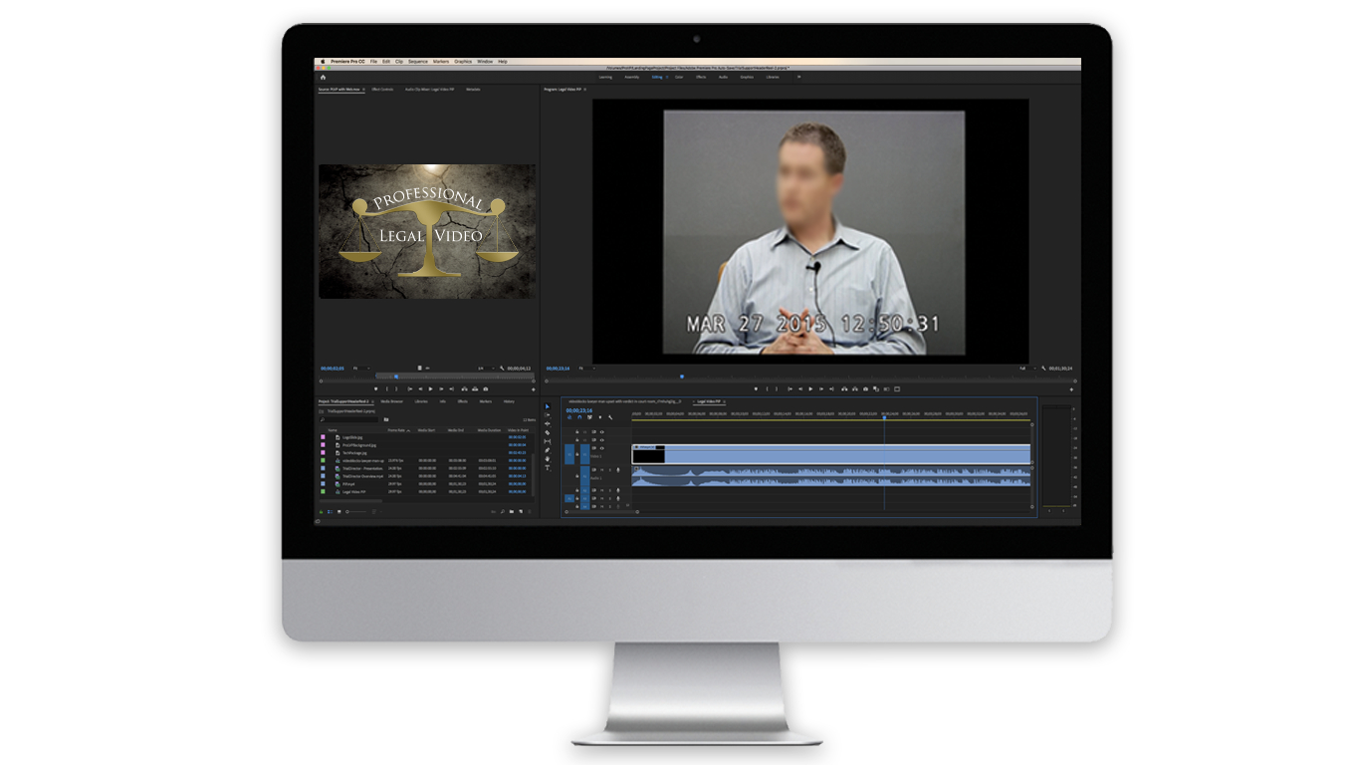Select the Hand tool in the timeline toolbar
This screenshot has width=1360, height=765.
[548, 459]
